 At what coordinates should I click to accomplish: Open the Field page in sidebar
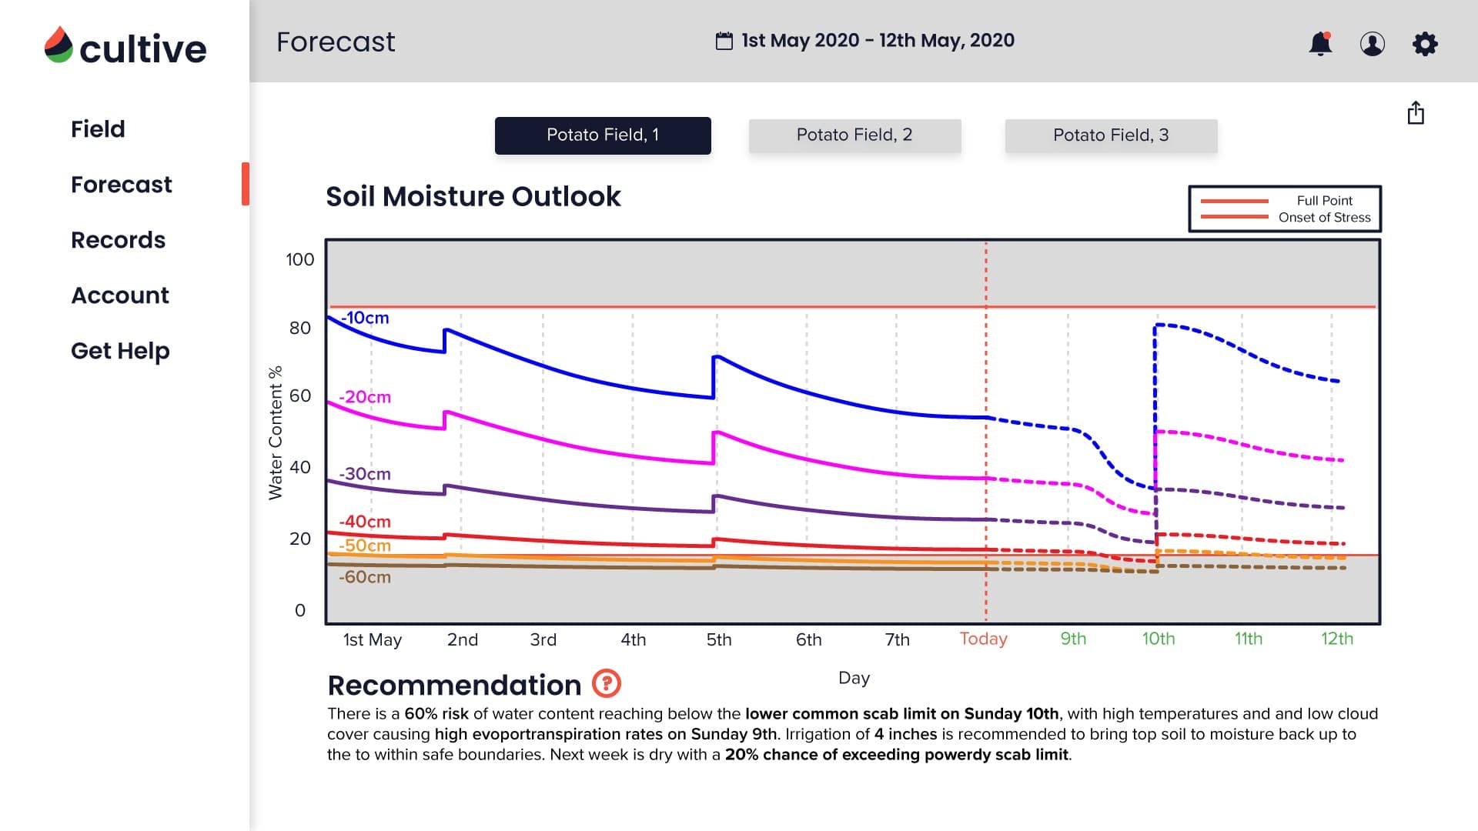click(98, 129)
